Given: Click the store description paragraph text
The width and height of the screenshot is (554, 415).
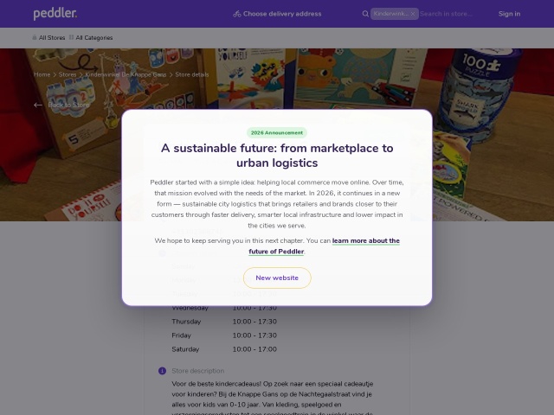Looking at the screenshot, I should 273,399.
